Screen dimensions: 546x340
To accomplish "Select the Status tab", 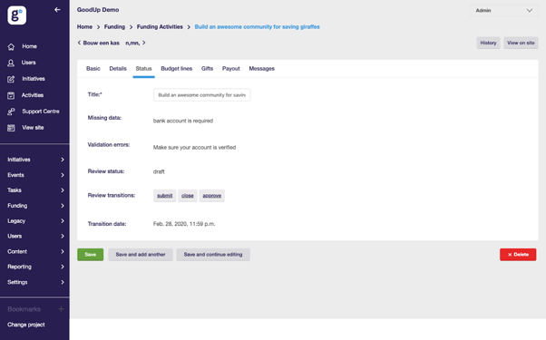I will pyautogui.click(x=143, y=69).
